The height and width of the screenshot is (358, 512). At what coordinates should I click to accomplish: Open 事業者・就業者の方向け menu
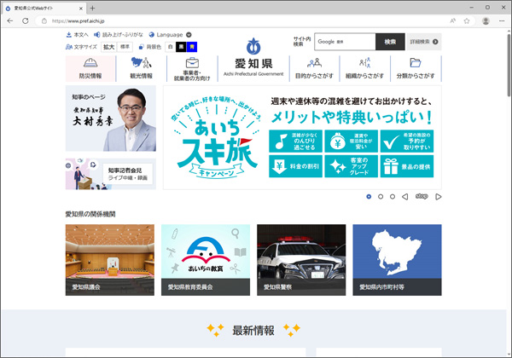[192, 68]
